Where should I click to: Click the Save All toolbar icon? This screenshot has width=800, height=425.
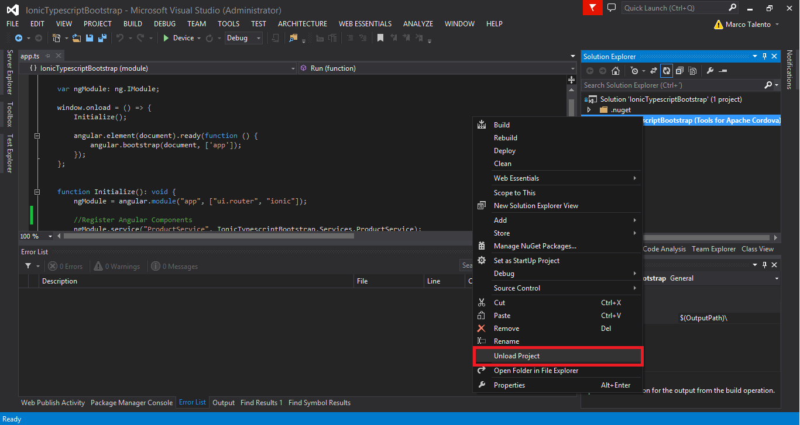click(102, 38)
